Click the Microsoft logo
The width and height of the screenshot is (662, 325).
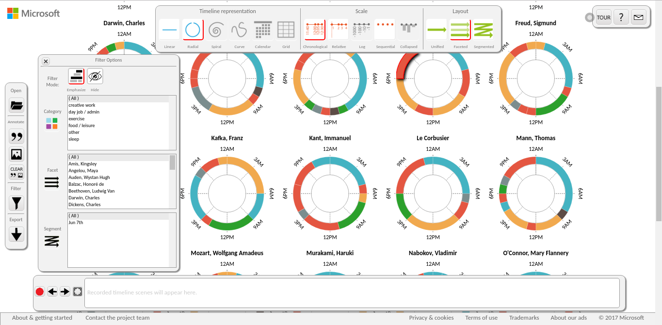(x=33, y=14)
